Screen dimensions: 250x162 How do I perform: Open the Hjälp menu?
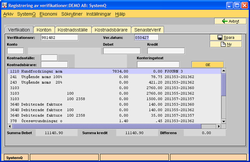120,14
